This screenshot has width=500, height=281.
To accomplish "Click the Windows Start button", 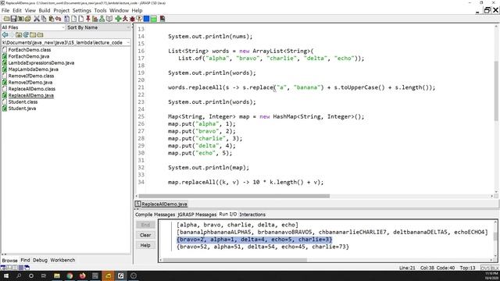I will (x=5, y=276).
